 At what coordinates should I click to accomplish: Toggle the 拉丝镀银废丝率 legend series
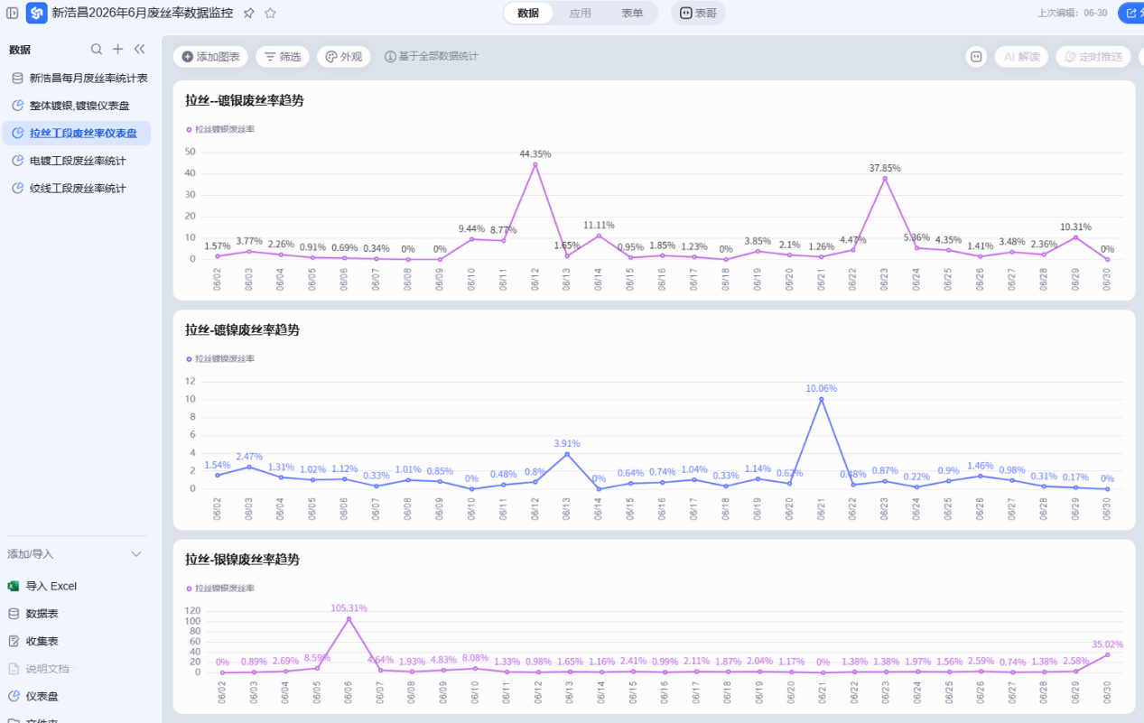(x=220, y=129)
